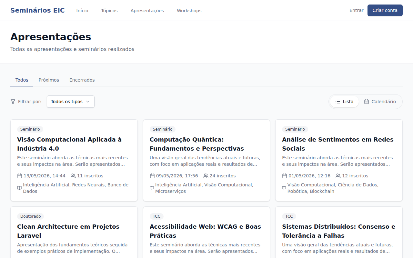Click the Filtrar por: label
The height and width of the screenshot is (258, 413).
click(30, 102)
